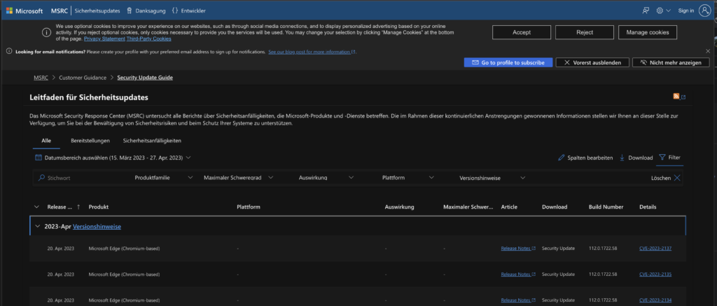
Task: Click the Auswirkung column header
Action: pos(399,207)
